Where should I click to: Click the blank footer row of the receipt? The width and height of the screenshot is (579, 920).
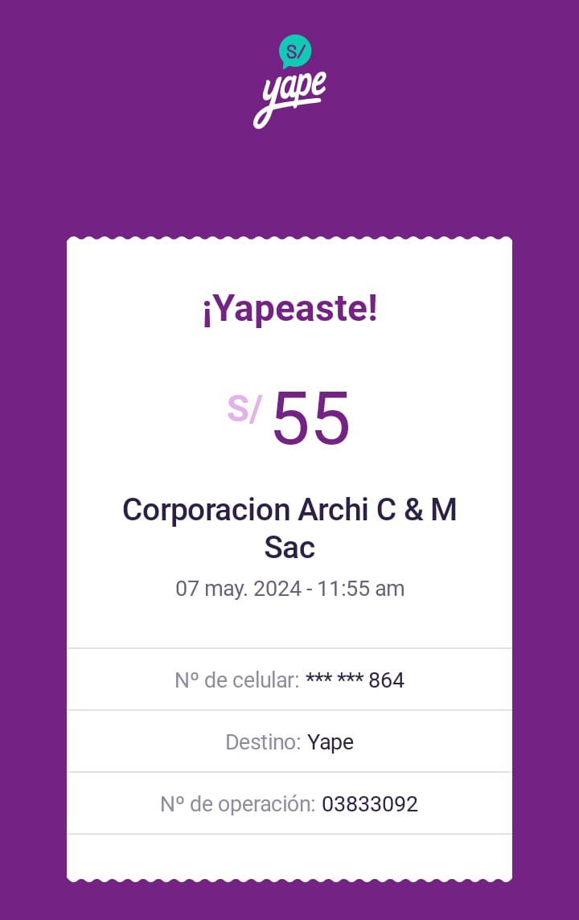point(289,855)
